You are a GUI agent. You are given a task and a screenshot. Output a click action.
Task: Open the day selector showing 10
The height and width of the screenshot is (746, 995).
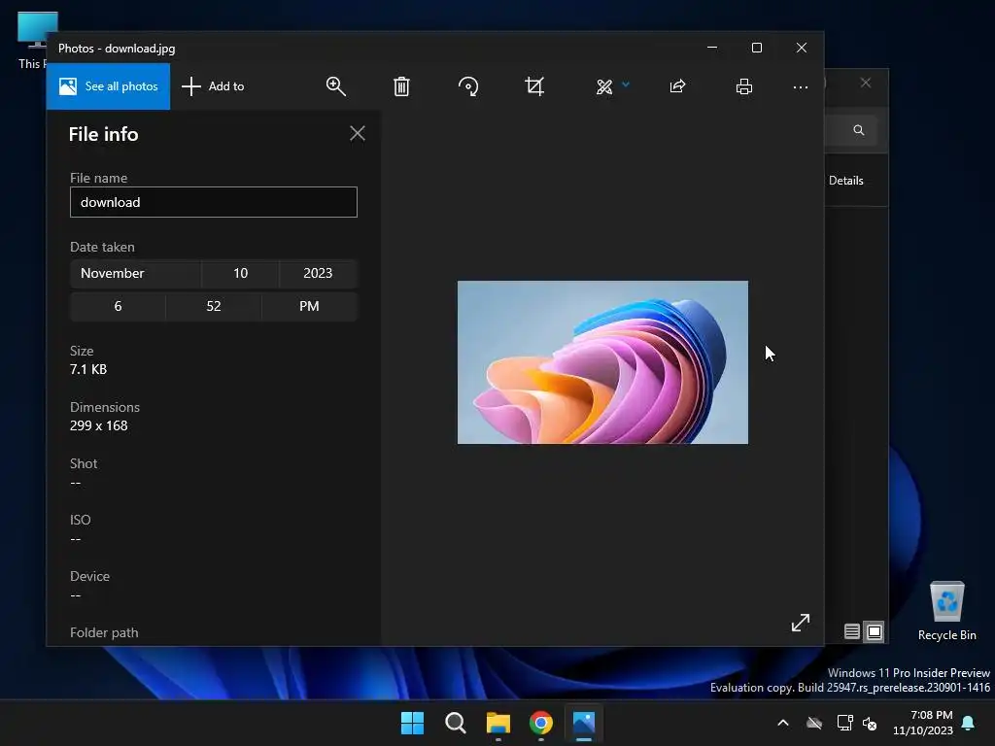tap(241, 273)
